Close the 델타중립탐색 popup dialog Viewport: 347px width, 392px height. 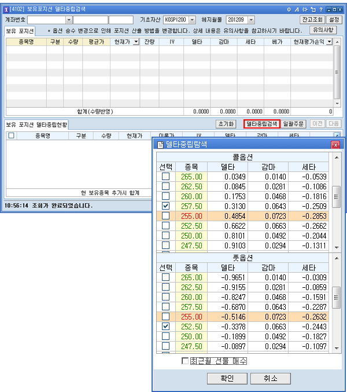click(x=335, y=145)
